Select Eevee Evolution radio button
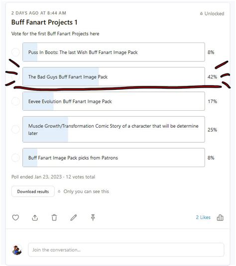This screenshot has width=236, height=266. (x=15, y=101)
